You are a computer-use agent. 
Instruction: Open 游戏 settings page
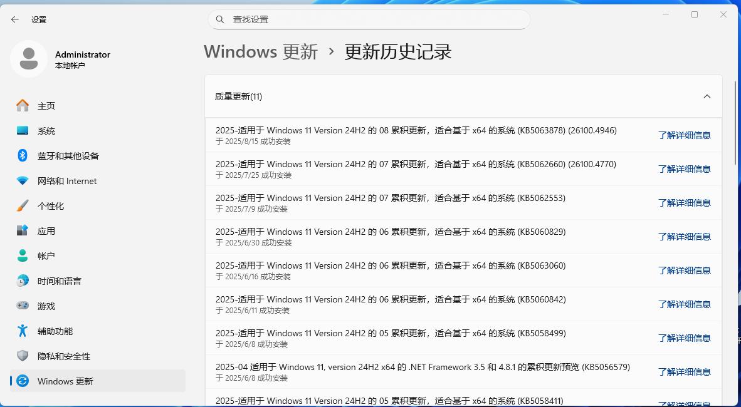[98, 306]
